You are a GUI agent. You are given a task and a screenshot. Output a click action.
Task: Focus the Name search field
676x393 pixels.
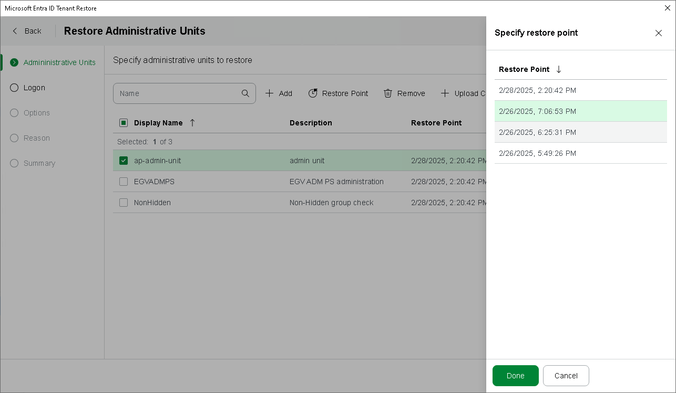[x=178, y=93]
